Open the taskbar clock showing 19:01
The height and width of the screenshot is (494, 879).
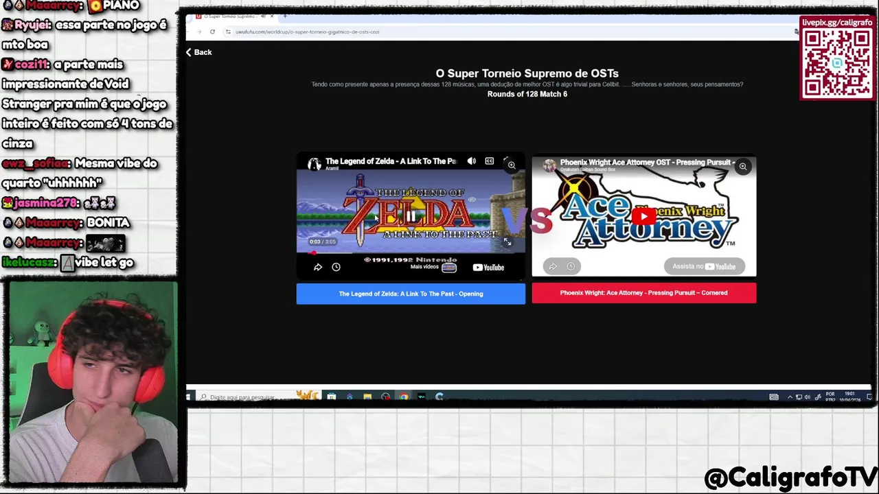coord(849,397)
